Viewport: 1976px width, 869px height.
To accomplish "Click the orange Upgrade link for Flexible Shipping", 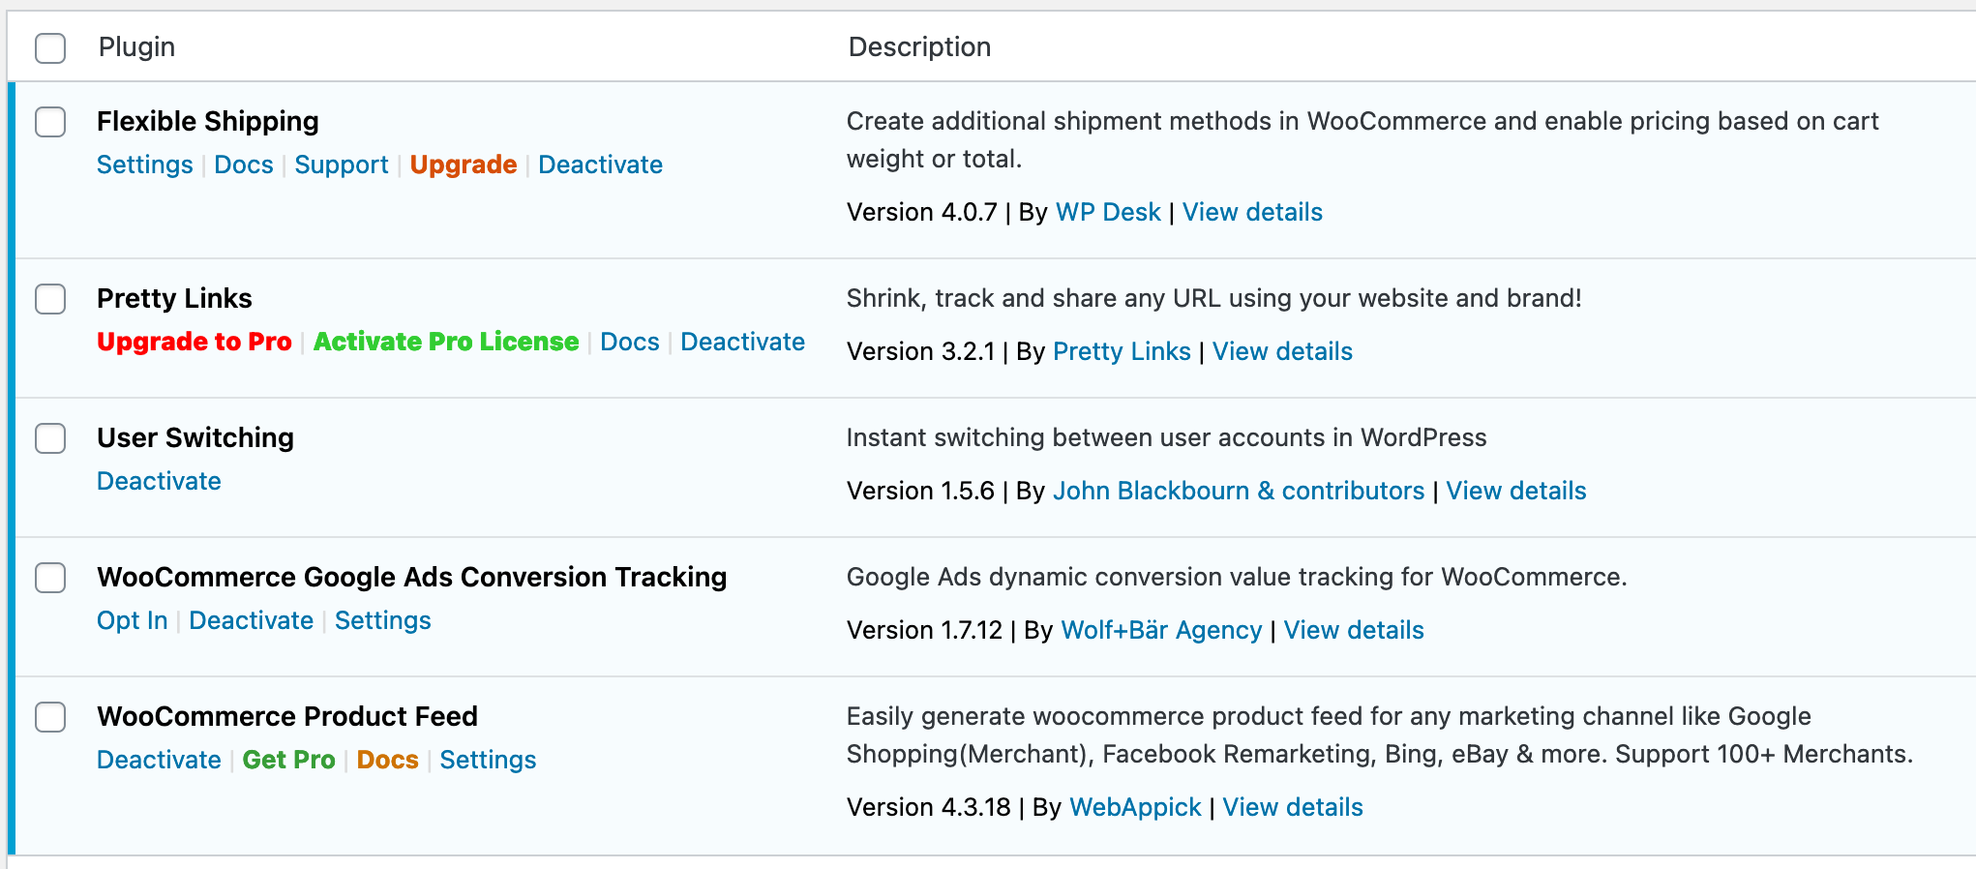I will click(464, 165).
